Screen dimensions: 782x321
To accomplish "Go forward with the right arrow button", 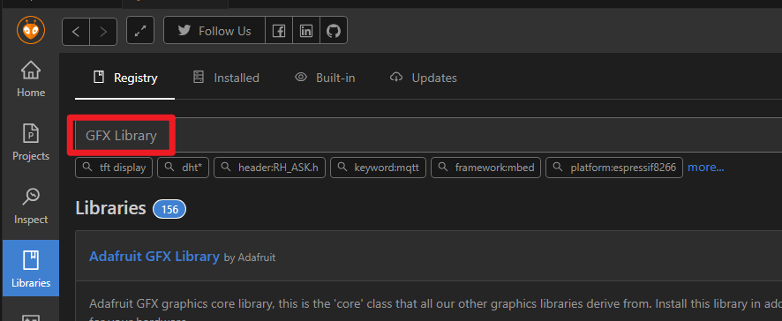I will (x=103, y=32).
